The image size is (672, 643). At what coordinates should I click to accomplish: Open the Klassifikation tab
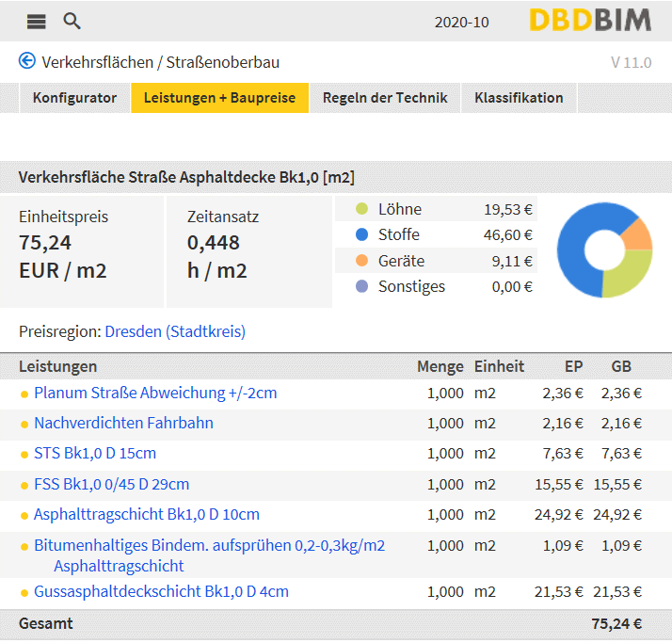pyautogui.click(x=519, y=98)
